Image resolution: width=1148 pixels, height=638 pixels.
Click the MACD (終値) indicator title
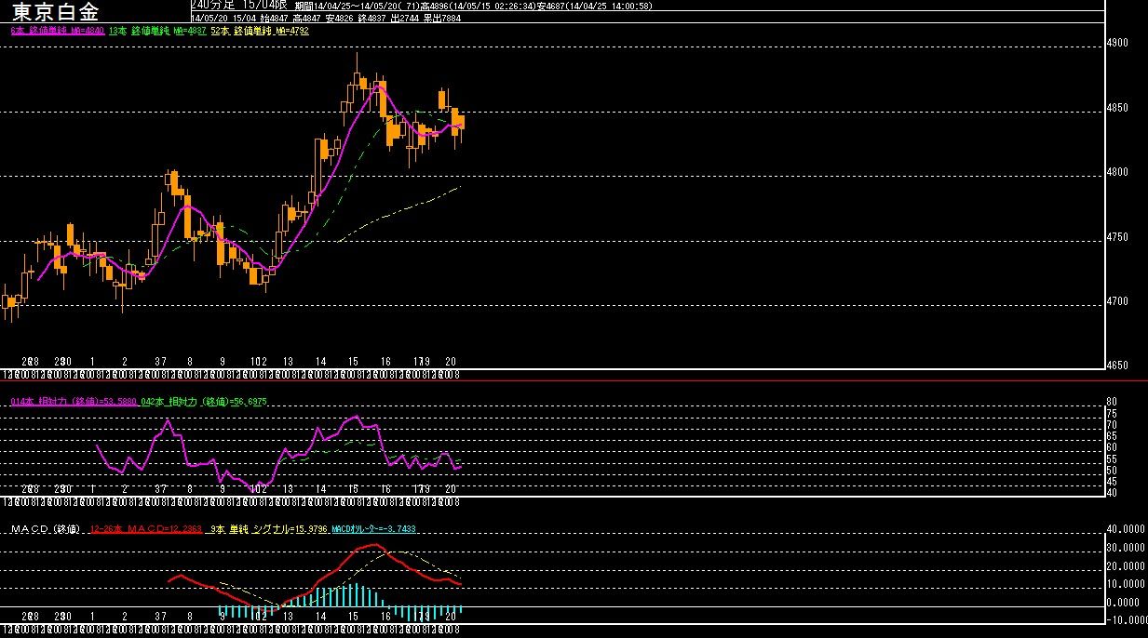46,529
